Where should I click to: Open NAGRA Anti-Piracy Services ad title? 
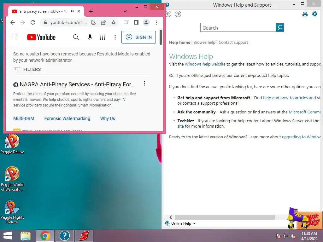point(77,84)
